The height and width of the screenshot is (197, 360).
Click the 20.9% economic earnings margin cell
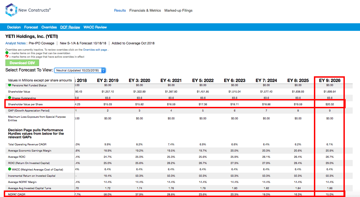pos(330,150)
